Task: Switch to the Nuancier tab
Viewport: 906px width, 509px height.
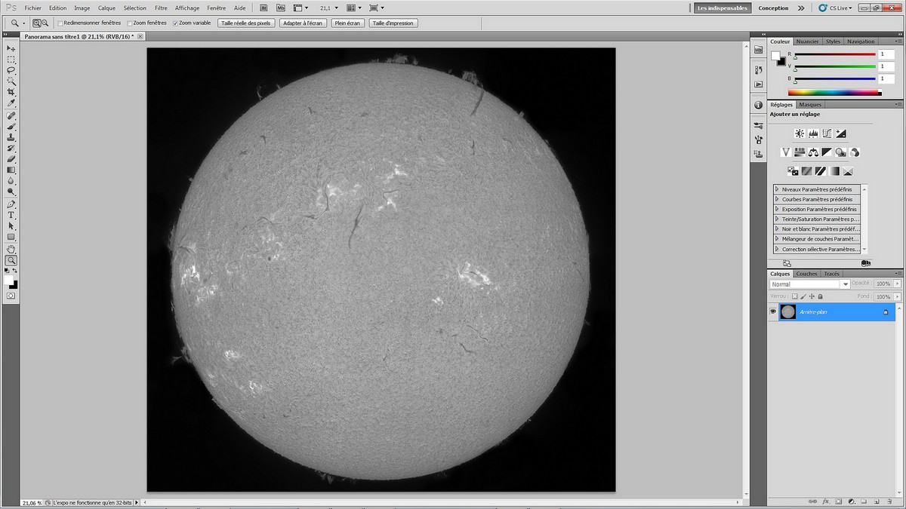Action: click(x=807, y=41)
